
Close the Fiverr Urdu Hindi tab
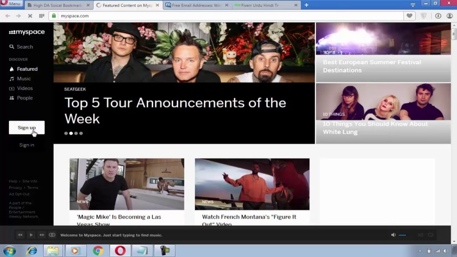pos(296,5)
